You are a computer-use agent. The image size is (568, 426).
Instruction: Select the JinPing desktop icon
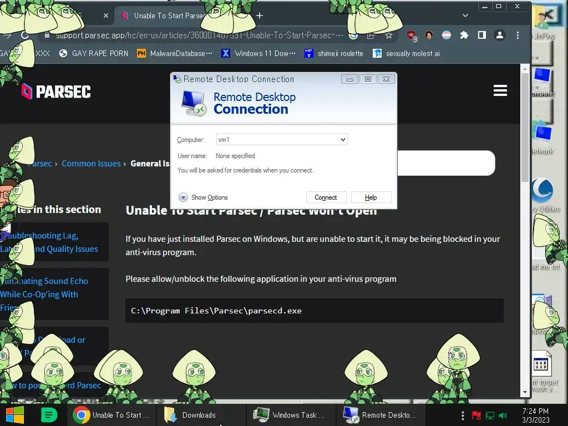click(544, 23)
